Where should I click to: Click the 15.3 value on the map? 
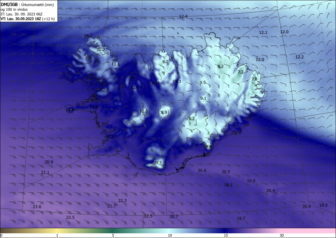(177, 81)
